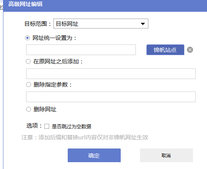
Task: Cancel the dialog with 取消
Action: pos(167,155)
